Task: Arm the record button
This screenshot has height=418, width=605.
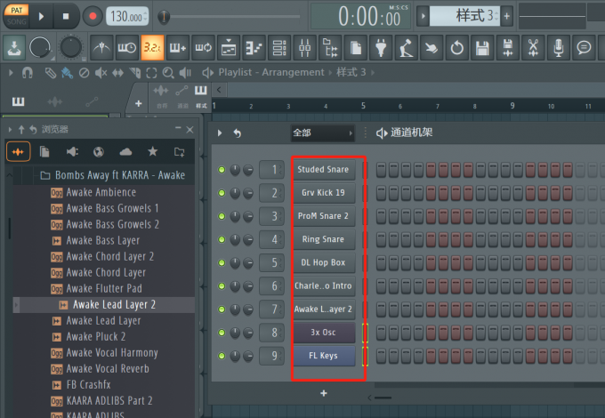Action: (93, 16)
